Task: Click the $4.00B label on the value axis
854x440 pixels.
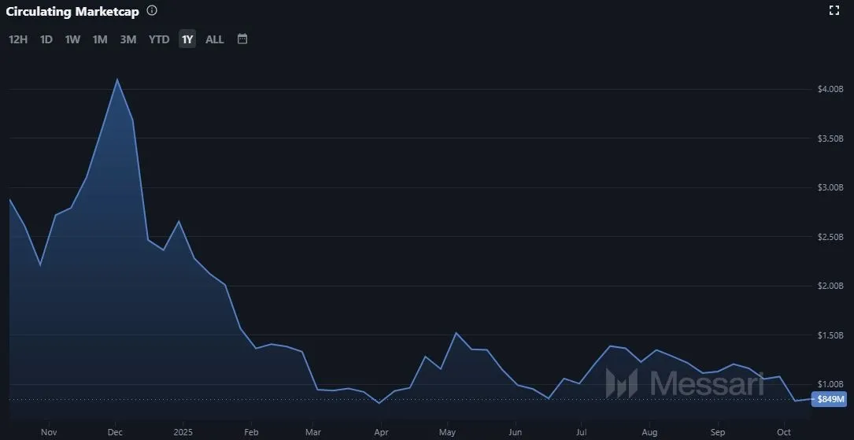Action: [830, 89]
